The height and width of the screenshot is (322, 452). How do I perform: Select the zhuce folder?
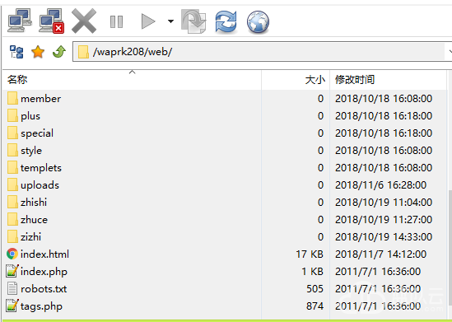tap(225, 220)
